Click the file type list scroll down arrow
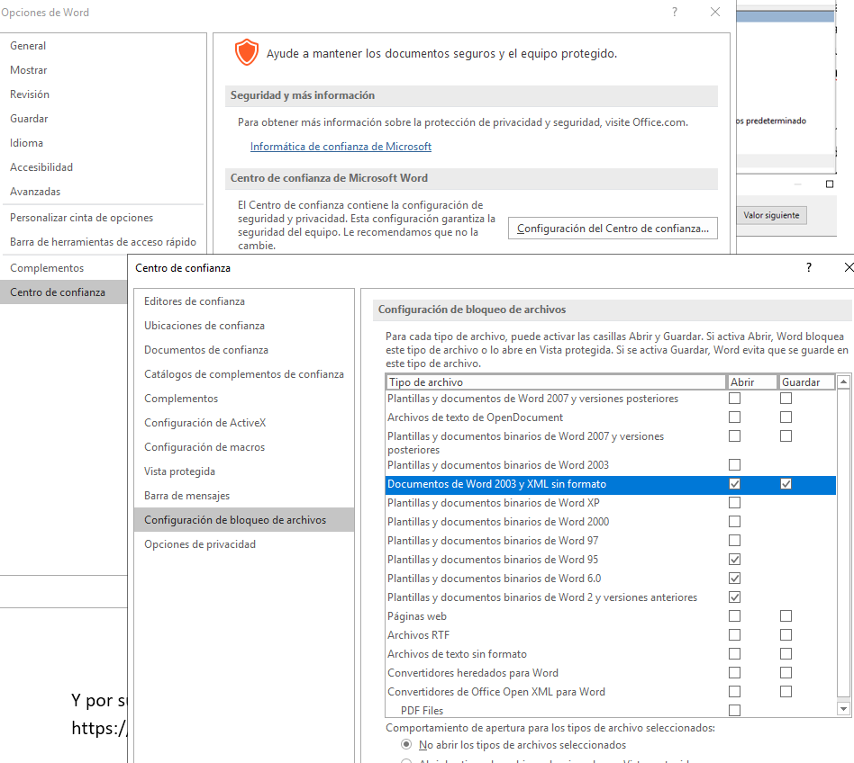The image size is (854, 763). tap(844, 709)
